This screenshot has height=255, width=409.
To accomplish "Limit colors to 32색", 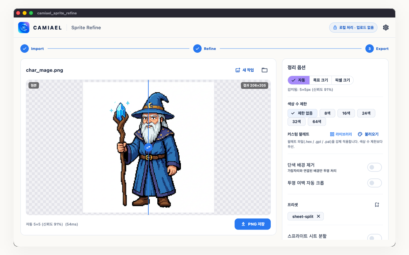I will pos(297,122).
